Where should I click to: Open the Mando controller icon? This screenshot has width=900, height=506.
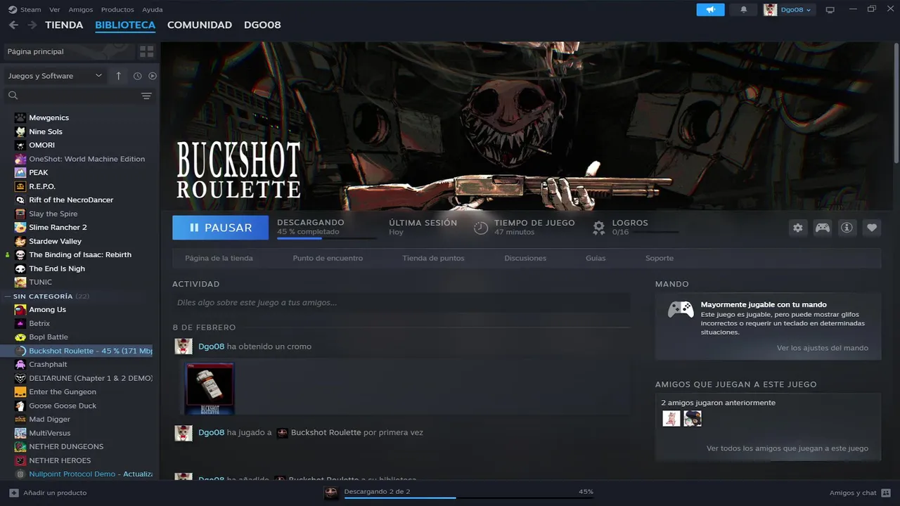pos(681,309)
